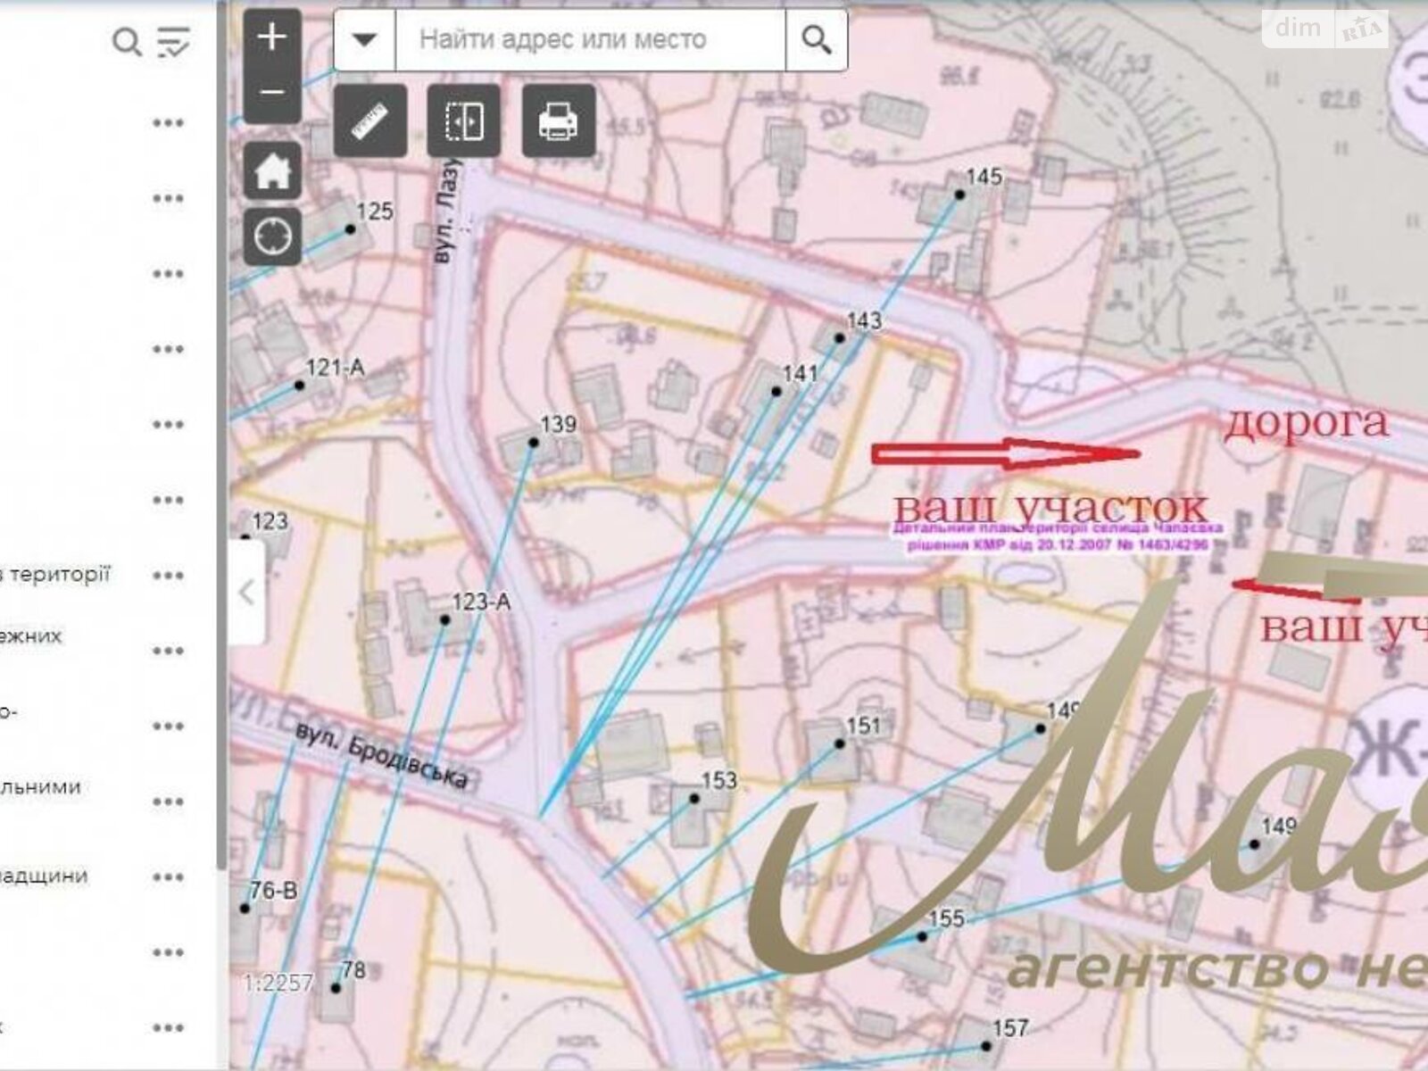Open the print map tool

click(558, 120)
